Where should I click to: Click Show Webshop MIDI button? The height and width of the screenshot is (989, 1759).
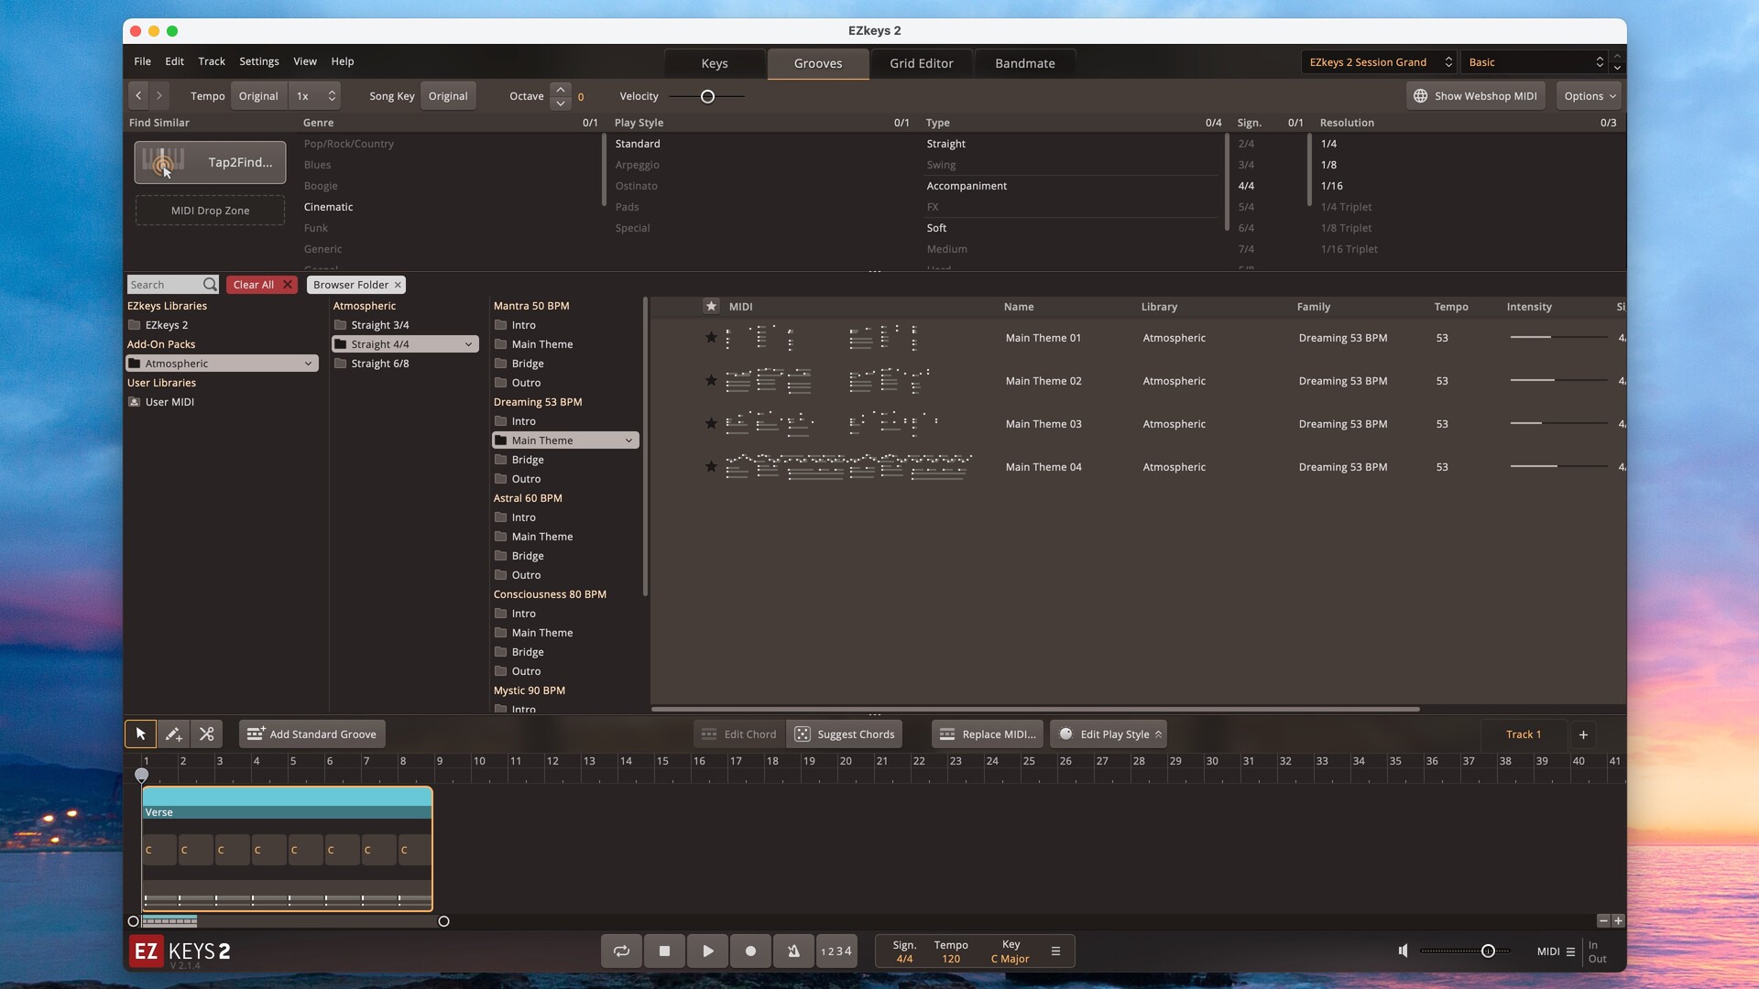click(x=1475, y=96)
